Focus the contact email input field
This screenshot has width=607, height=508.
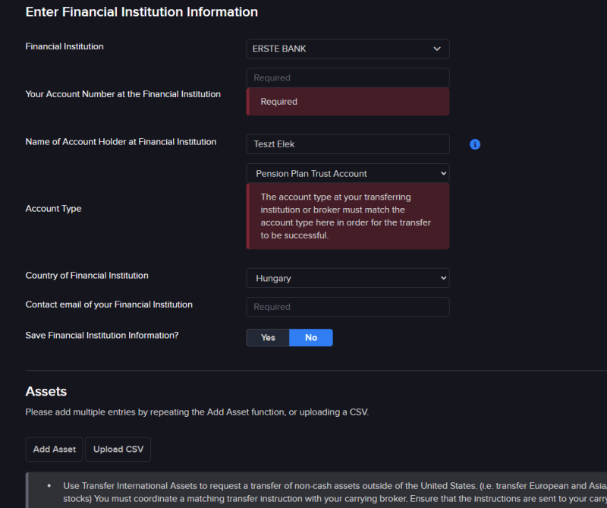348,307
